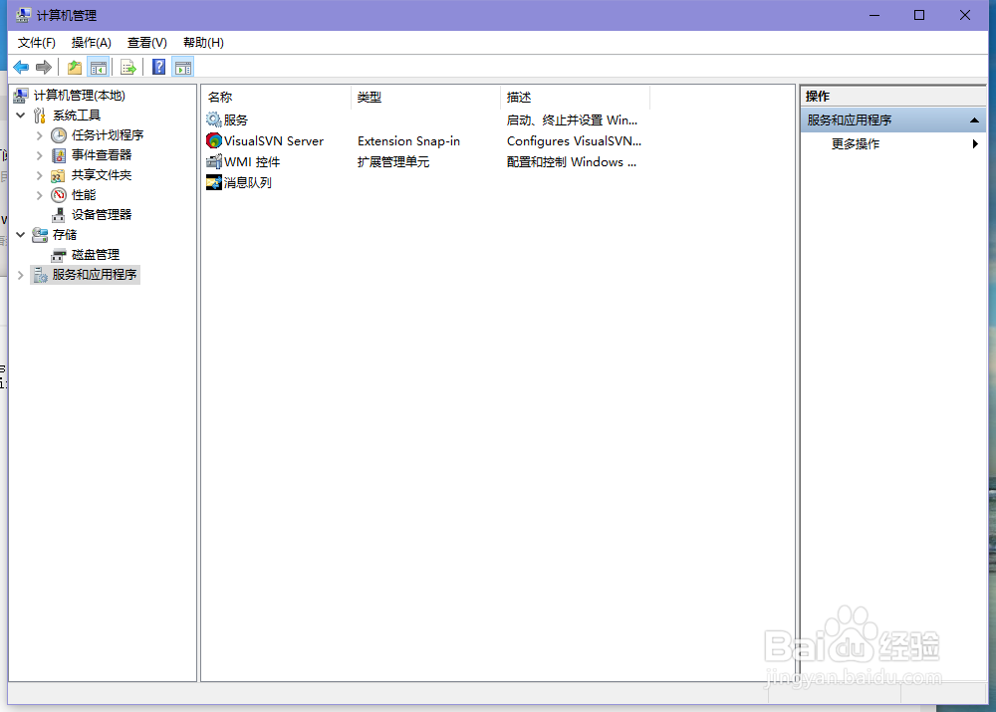Click the 扩展管理单元 type cell
The height and width of the screenshot is (712, 996).
coord(393,162)
